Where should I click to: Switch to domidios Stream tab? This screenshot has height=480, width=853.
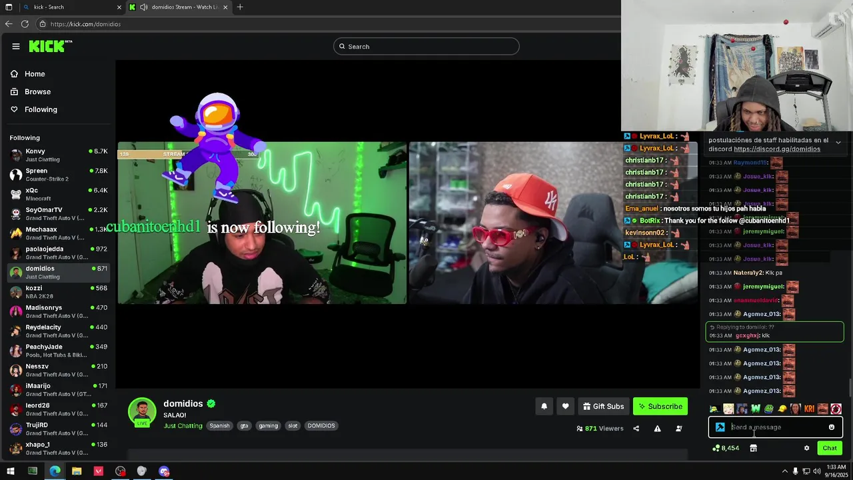[x=179, y=7]
